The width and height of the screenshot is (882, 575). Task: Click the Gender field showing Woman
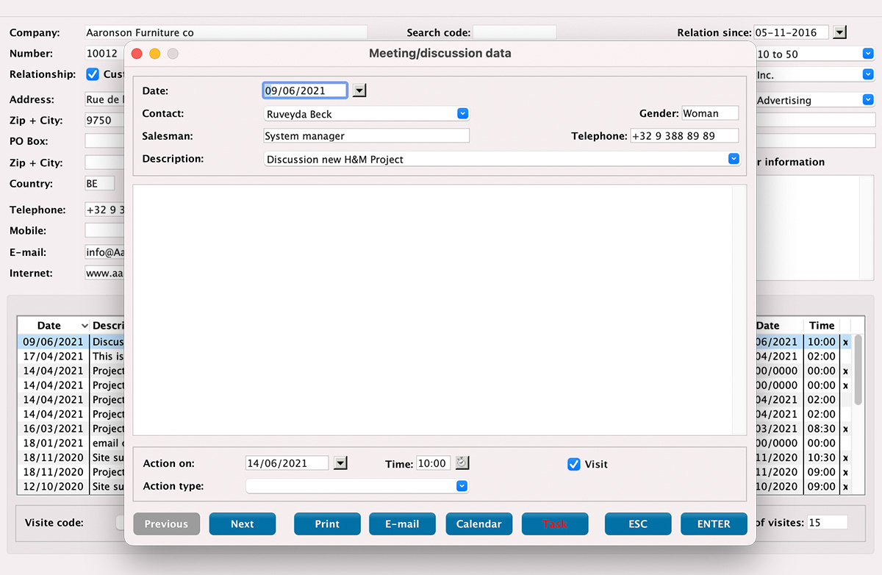[x=710, y=113]
